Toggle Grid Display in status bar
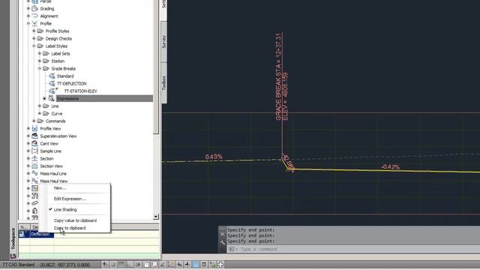 coord(121,265)
